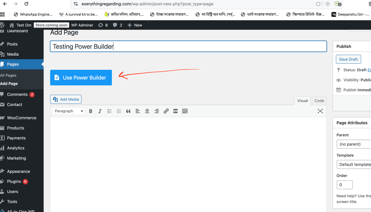
Task: Open the WordPress comments bubble in admin bar
Action: point(117,25)
